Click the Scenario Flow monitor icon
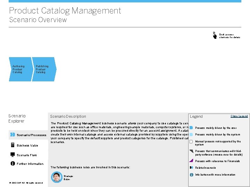The height and width of the screenshot is (187, 250). 12,154
